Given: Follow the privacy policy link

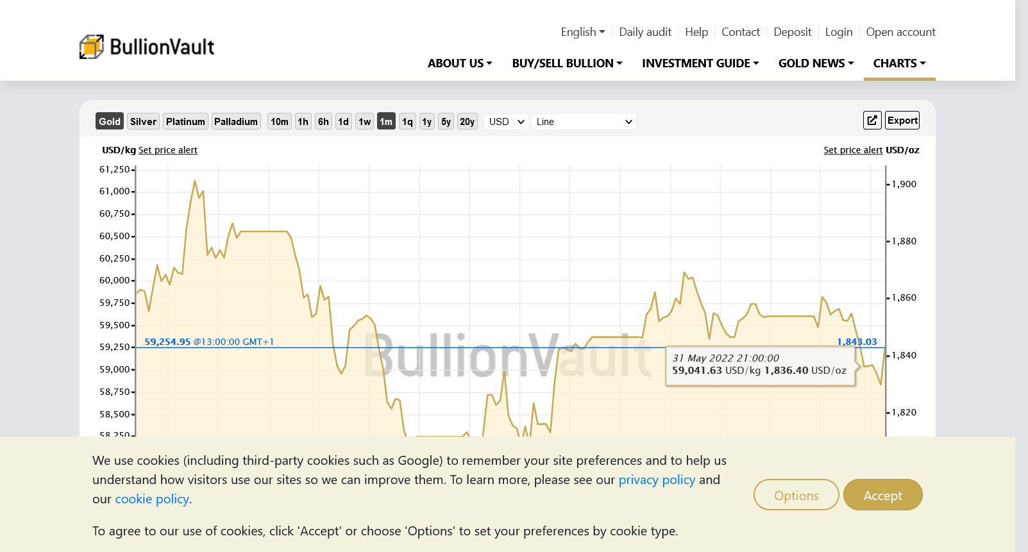Looking at the screenshot, I should (x=656, y=480).
